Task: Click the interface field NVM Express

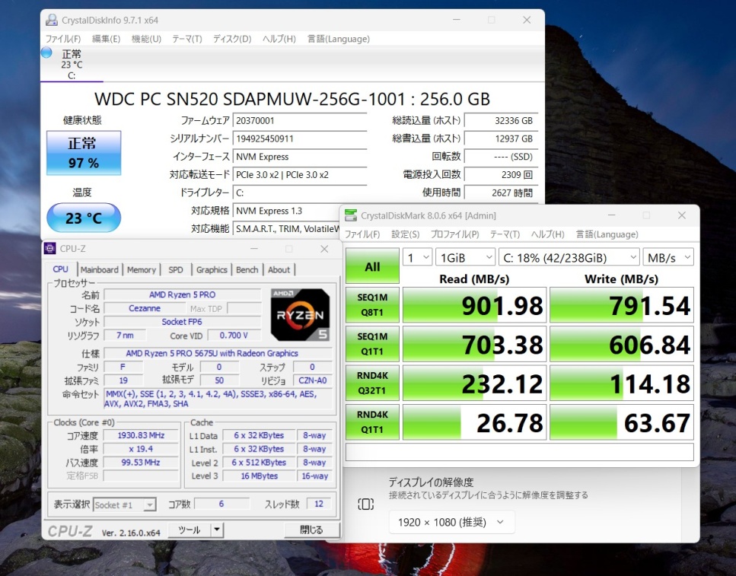Action: [x=299, y=157]
